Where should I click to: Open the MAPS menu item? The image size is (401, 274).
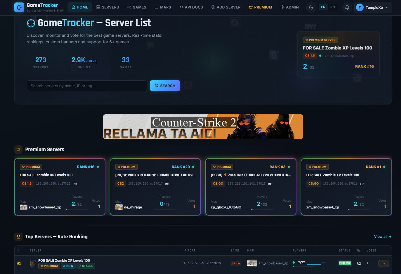(163, 7)
